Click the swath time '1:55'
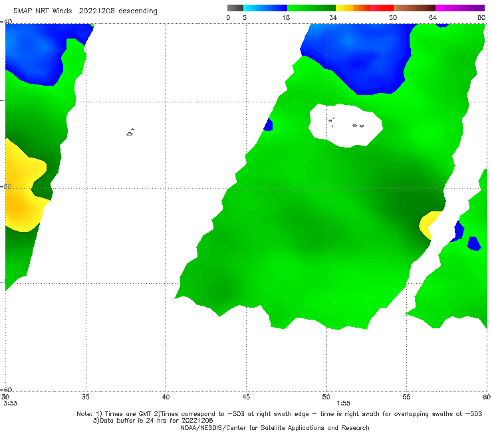This screenshot has height=432, width=492. click(x=343, y=403)
